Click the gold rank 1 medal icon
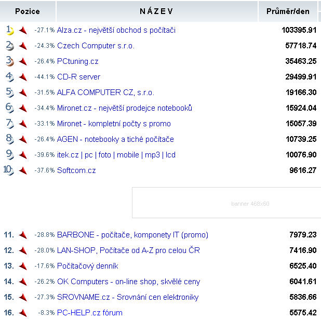321x319 pixels. point(10,30)
